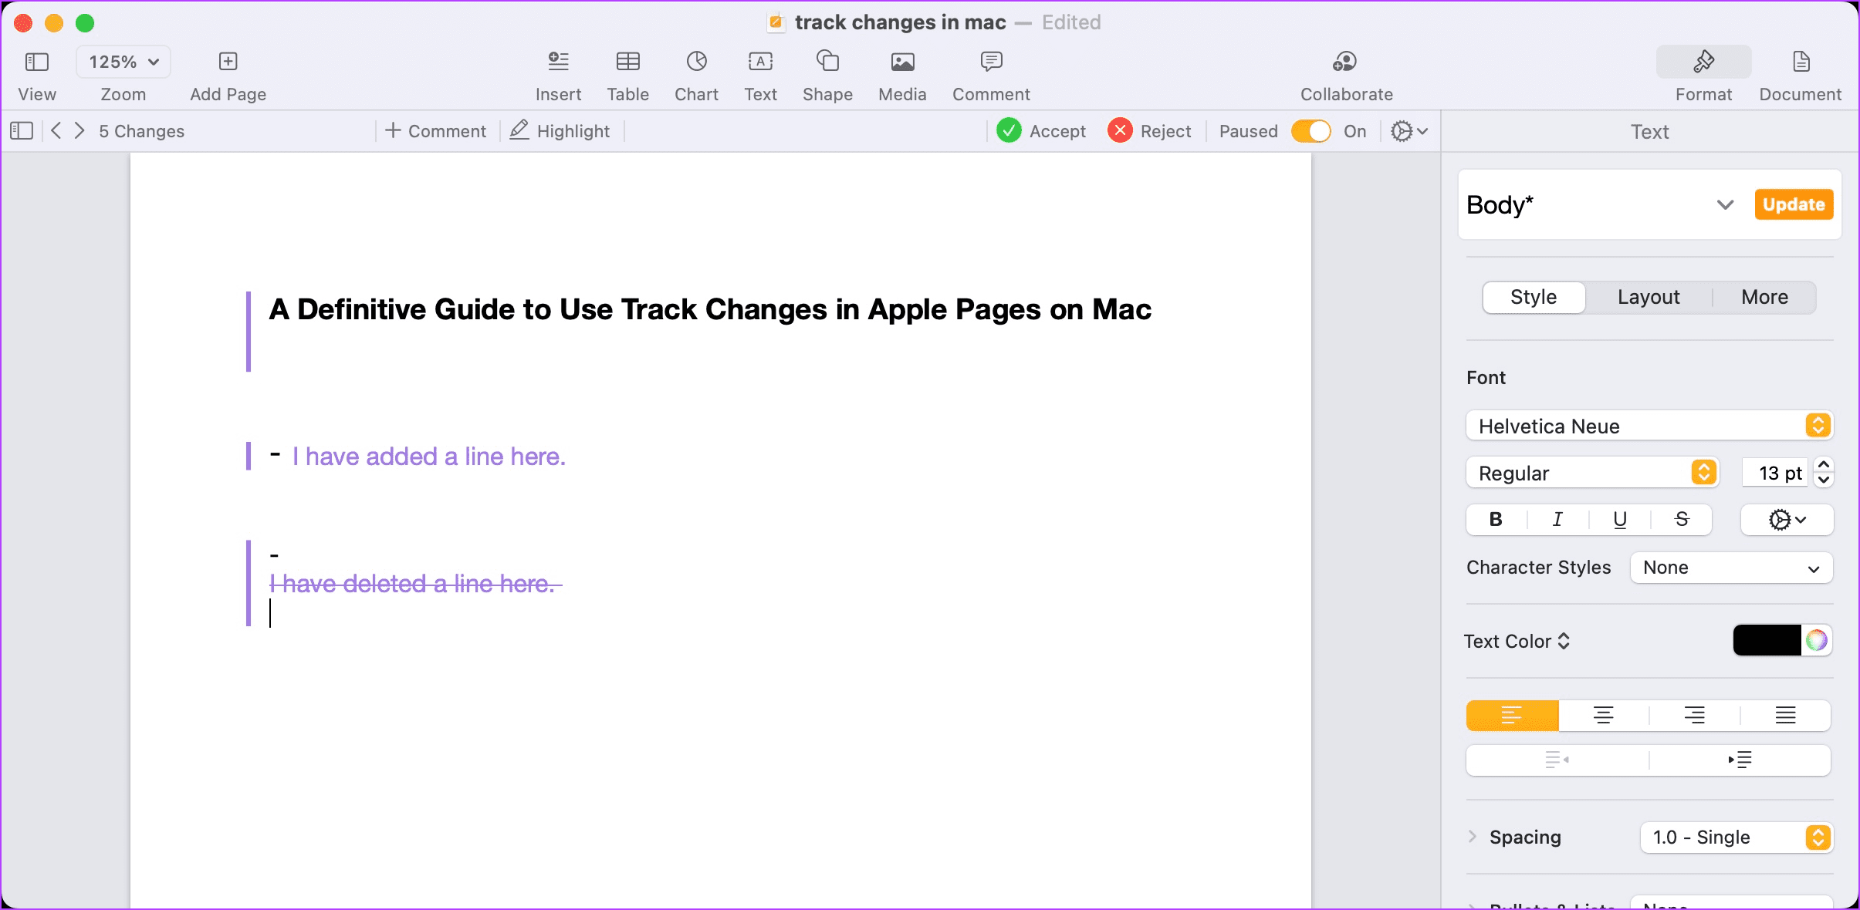Insert a Table from toolbar
The width and height of the screenshot is (1860, 910).
pos(627,62)
